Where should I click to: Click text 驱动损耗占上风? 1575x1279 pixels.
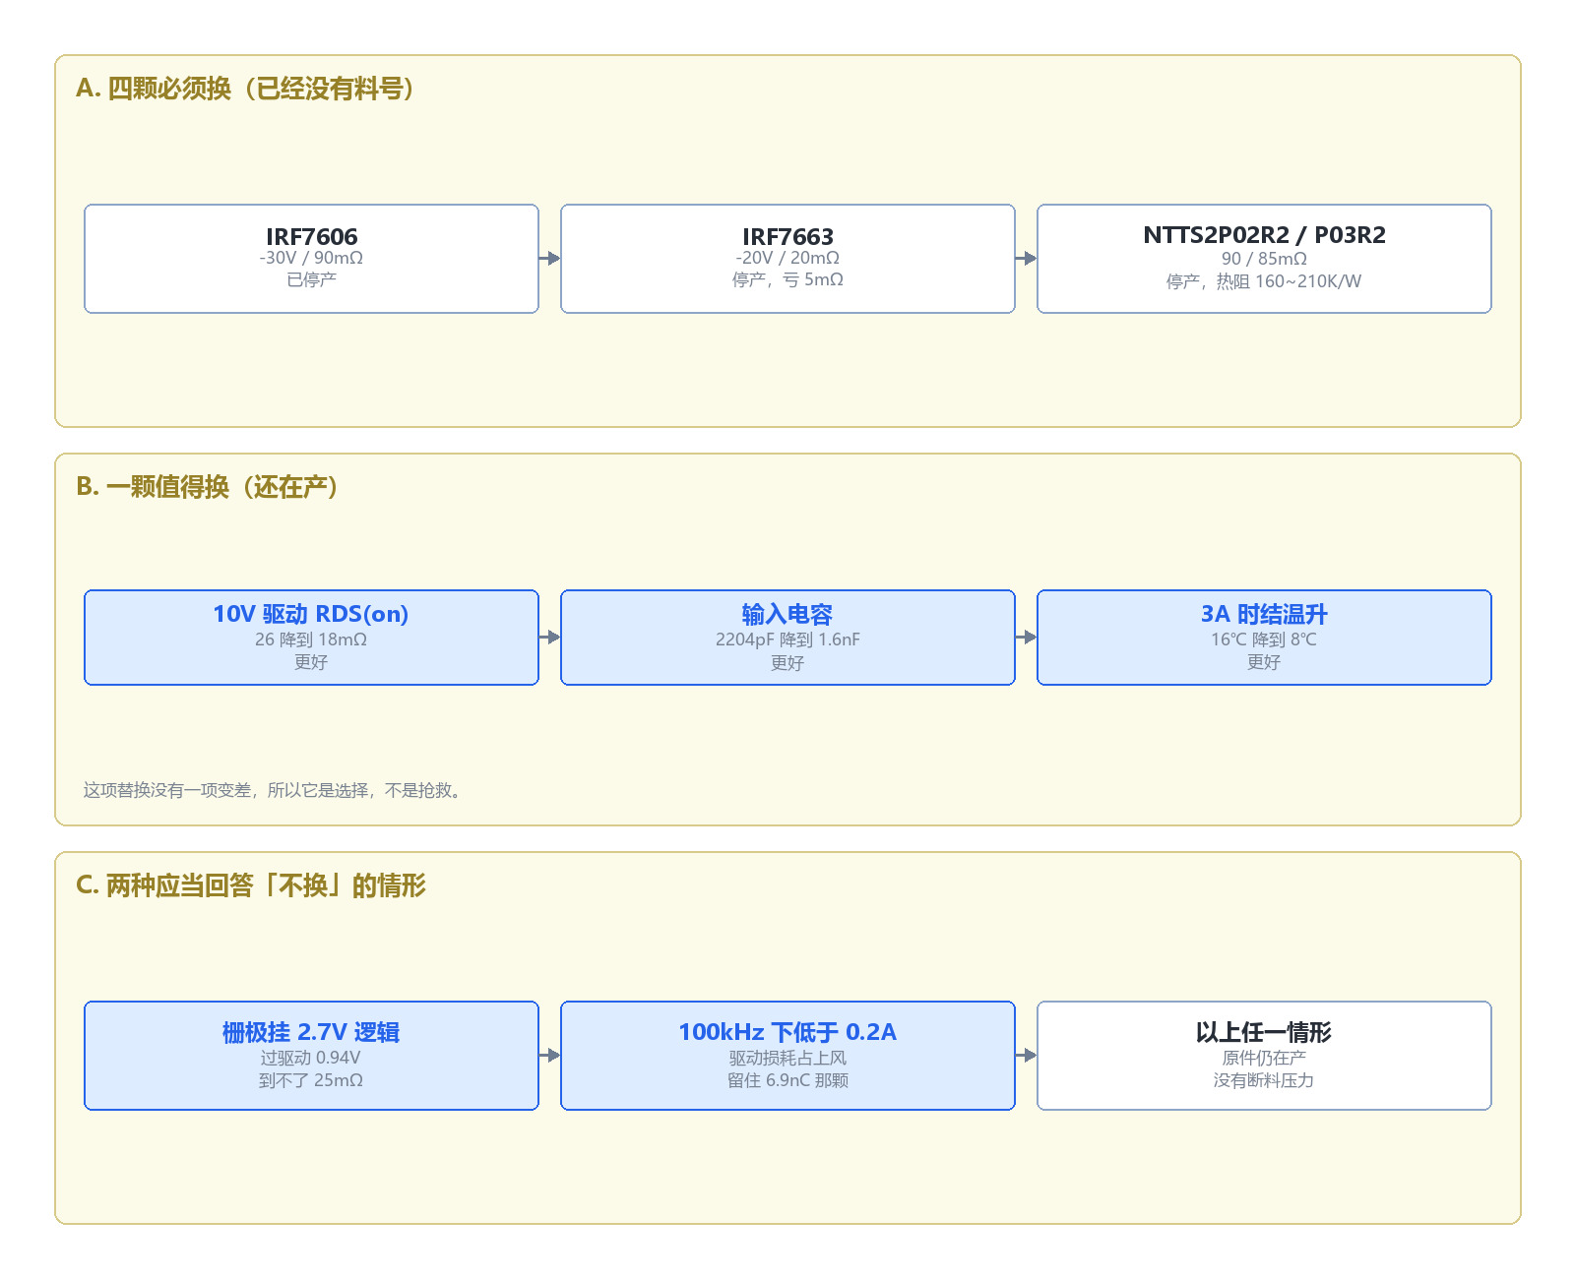(x=787, y=1058)
